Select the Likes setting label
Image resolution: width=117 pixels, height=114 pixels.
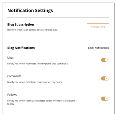tap(11, 58)
